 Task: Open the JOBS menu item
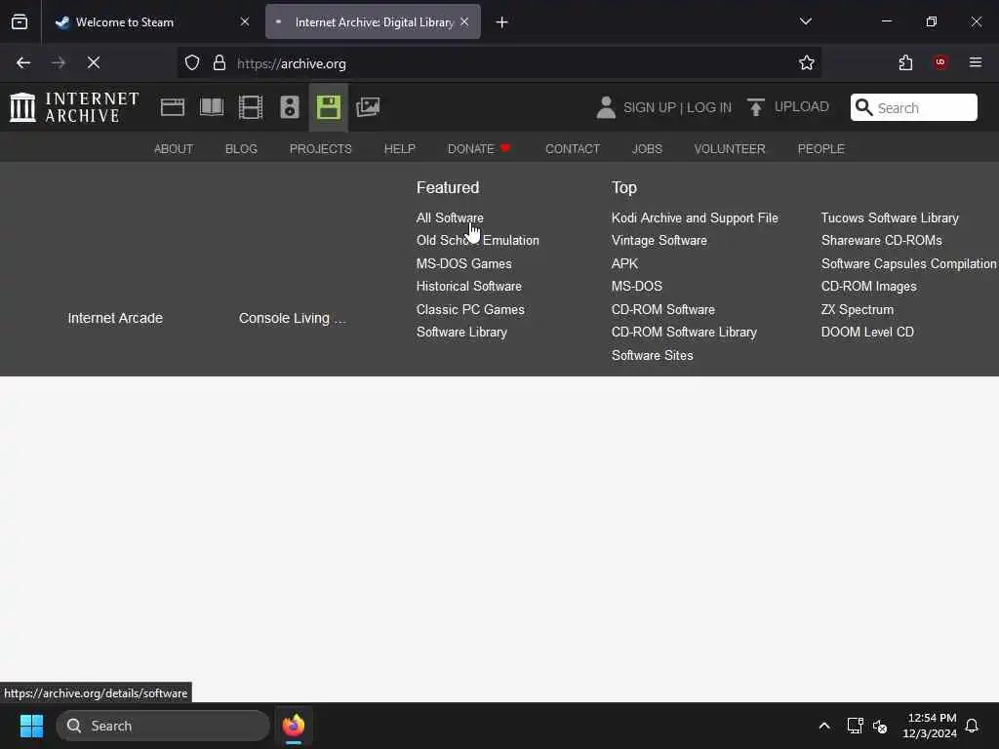[x=647, y=148]
